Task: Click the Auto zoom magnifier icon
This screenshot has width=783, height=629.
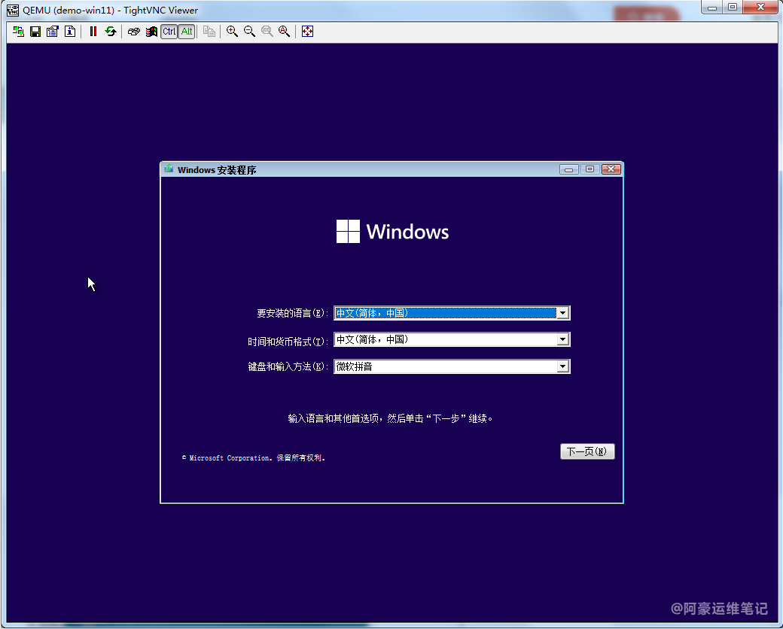Action: coord(284,32)
